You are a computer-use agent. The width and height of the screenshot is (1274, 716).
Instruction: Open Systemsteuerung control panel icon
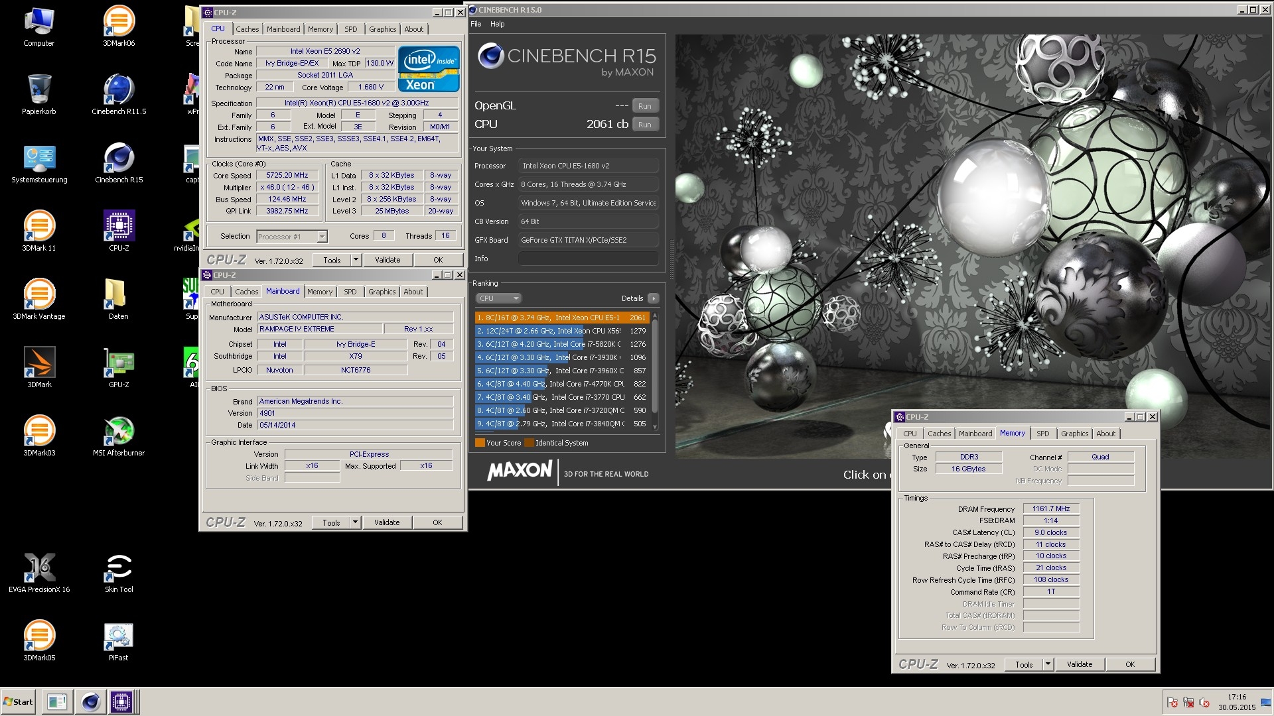38,163
